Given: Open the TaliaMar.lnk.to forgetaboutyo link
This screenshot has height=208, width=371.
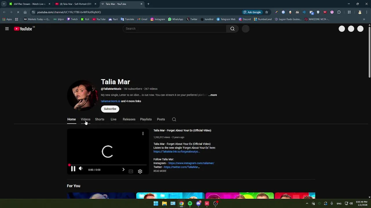Looking at the screenshot, I should (x=177, y=152).
